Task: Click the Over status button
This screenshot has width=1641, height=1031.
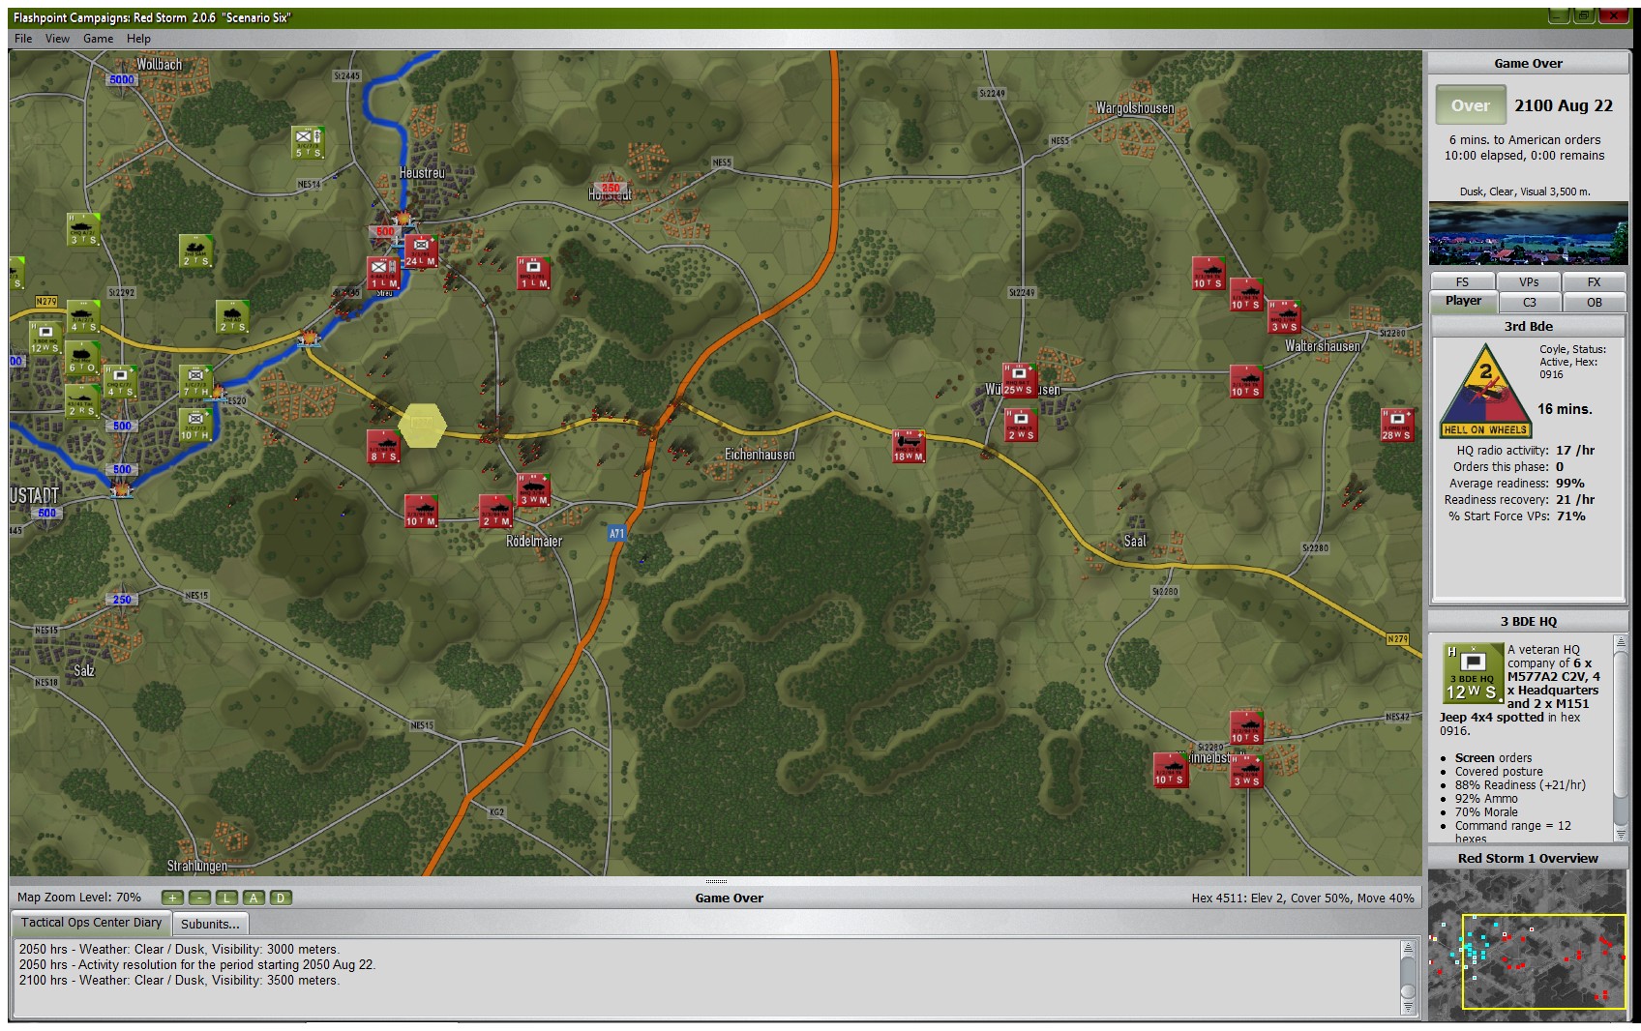Action: pyautogui.click(x=1470, y=105)
